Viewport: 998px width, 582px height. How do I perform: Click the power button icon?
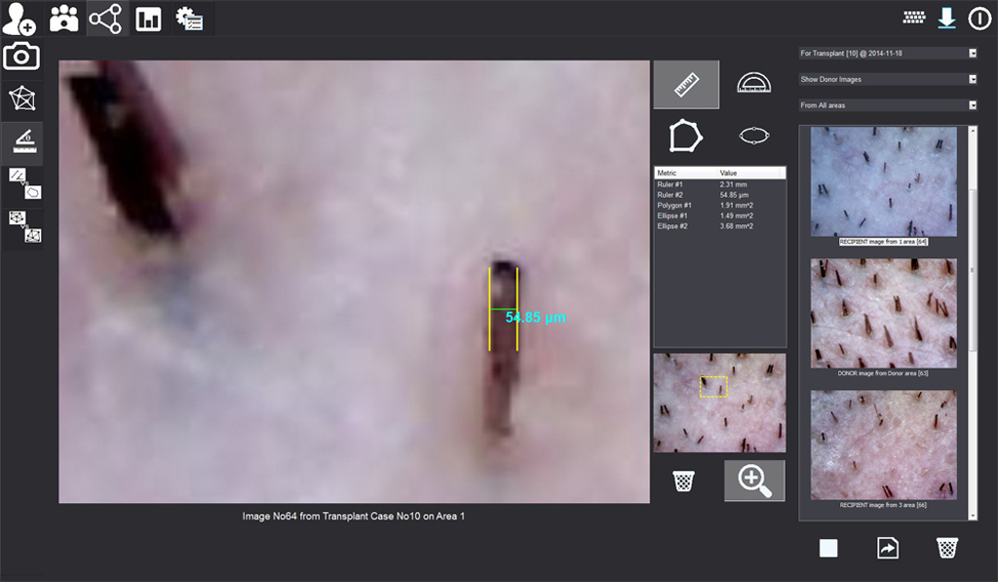[x=979, y=18]
